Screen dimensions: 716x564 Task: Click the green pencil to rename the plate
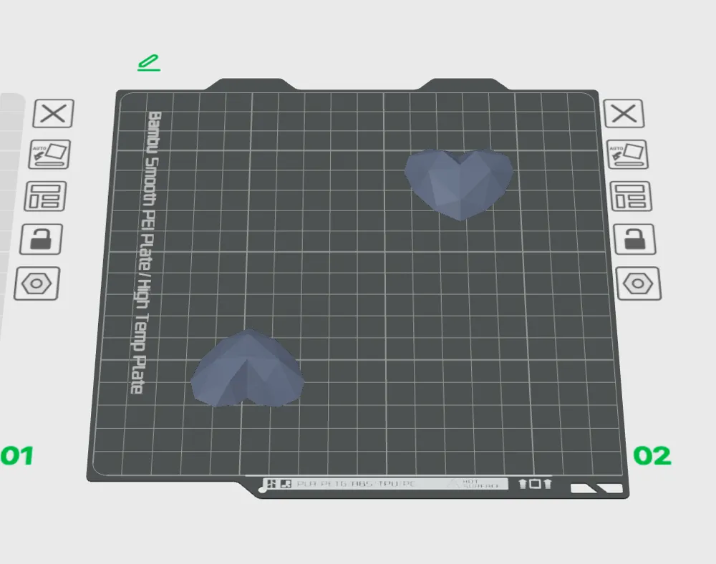click(x=148, y=63)
